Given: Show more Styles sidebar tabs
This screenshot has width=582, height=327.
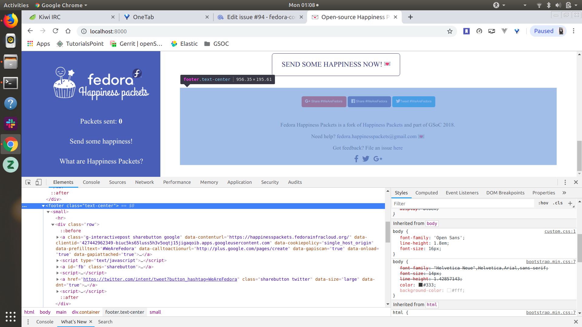Looking at the screenshot, I should coord(564,193).
